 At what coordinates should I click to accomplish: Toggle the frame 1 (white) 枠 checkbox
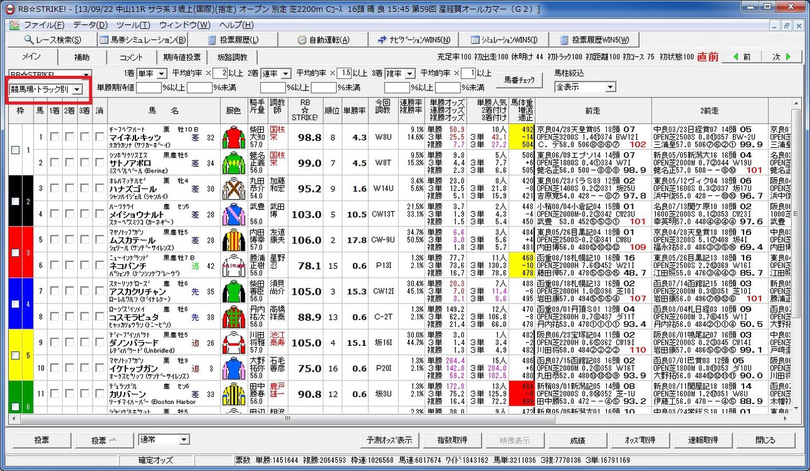[15, 150]
